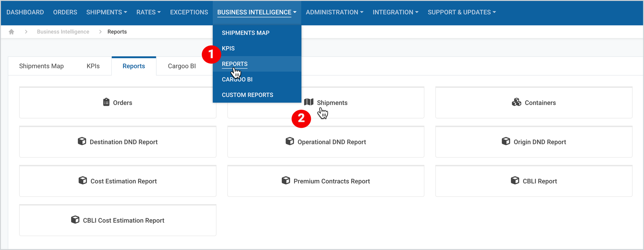This screenshot has width=644, height=250.
Task: Click the Cost Estimation Report box icon
Action: pyautogui.click(x=83, y=180)
